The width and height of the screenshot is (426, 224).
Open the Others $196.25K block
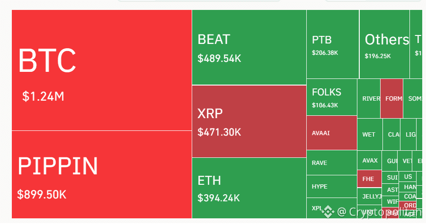pos(384,44)
